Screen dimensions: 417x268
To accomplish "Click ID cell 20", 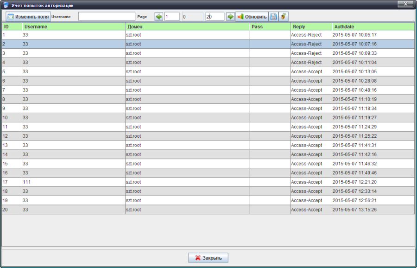I will (12, 210).
